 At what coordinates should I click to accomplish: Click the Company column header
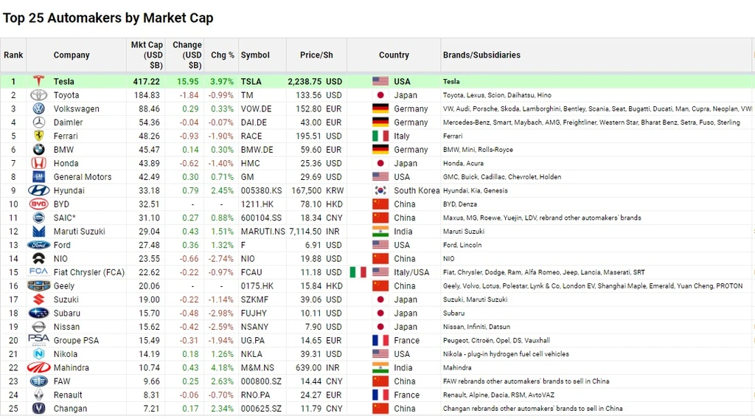72,55
